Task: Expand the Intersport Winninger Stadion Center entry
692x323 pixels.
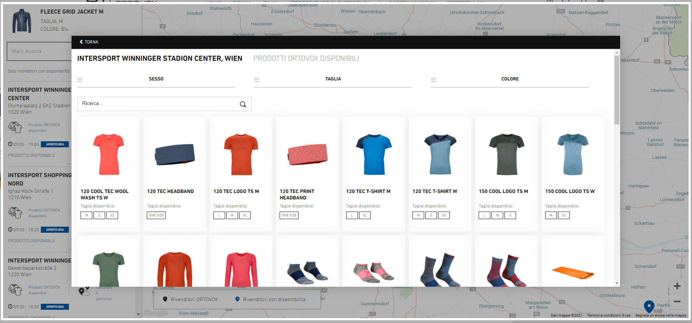Action: point(69,164)
